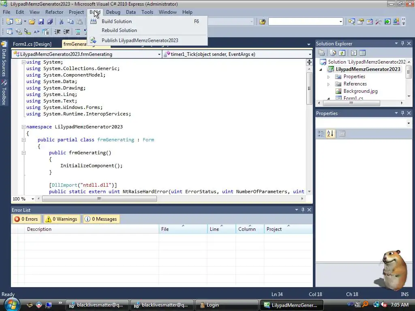Toggle the 0 Errors filter
Viewport: 415px width, 311px height.
pyautogui.click(x=26, y=219)
